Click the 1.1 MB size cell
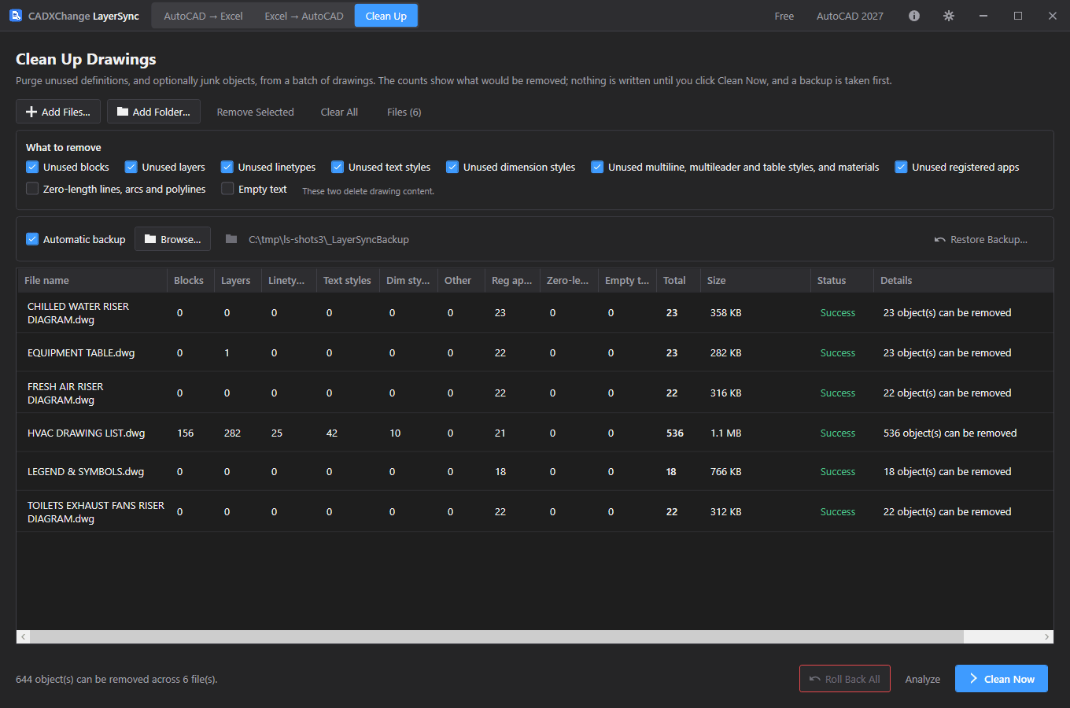The height and width of the screenshot is (708, 1070). 725,433
